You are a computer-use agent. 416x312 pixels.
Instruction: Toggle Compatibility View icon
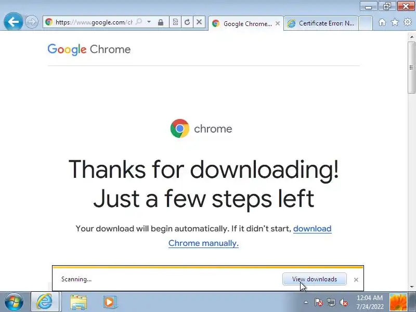(175, 22)
